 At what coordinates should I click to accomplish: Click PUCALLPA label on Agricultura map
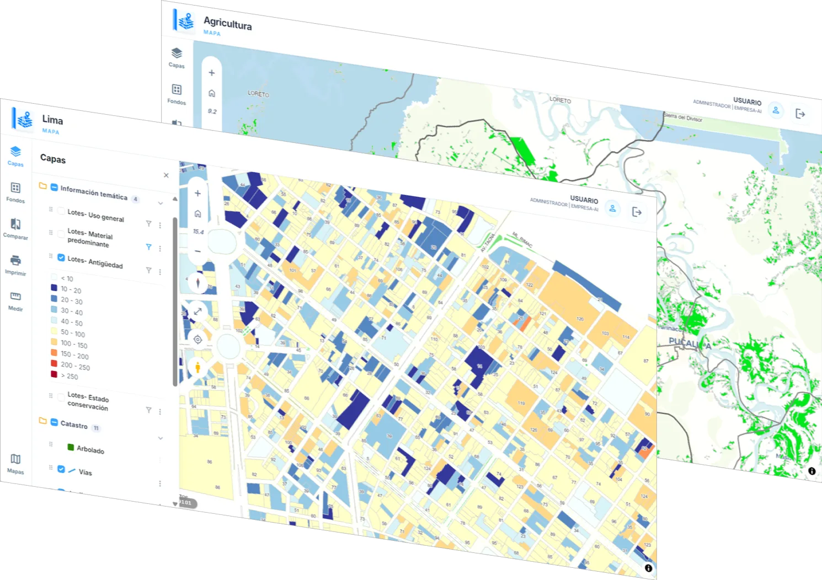(690, 343)
